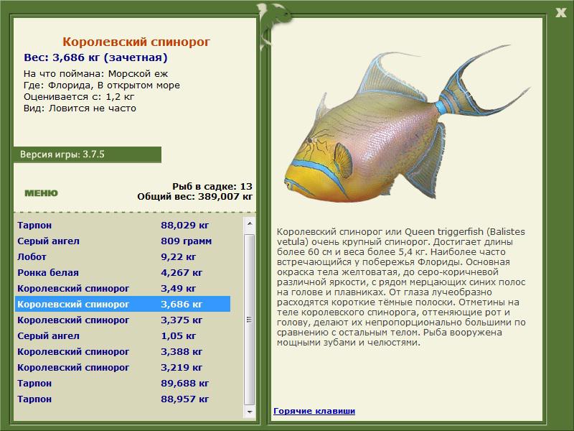Screen dimensions: 574x431
Task: Click the fish list scroll down arrow
Action: pyautogui.click(x=249, y=412)
